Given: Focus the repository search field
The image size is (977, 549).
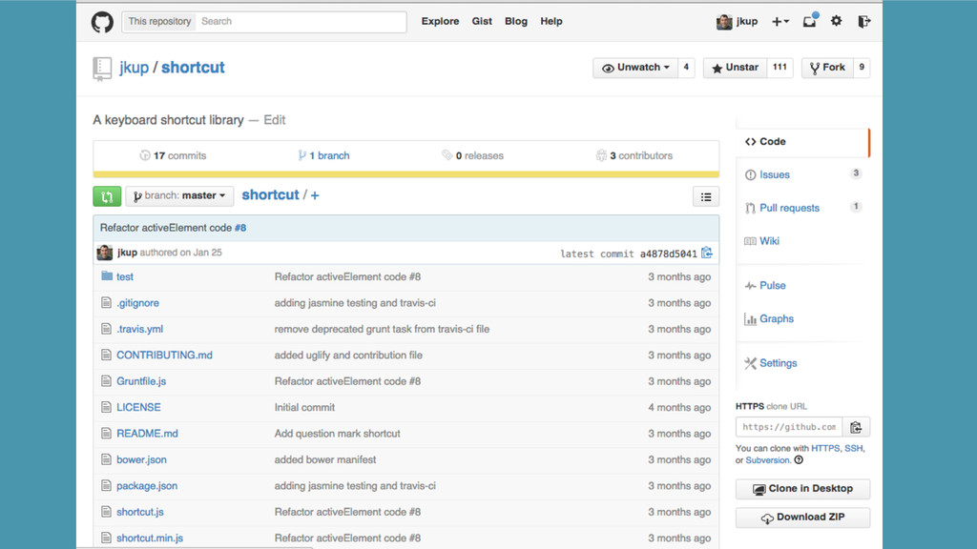Looking at the screenshot, I should [x=301, y=21].
